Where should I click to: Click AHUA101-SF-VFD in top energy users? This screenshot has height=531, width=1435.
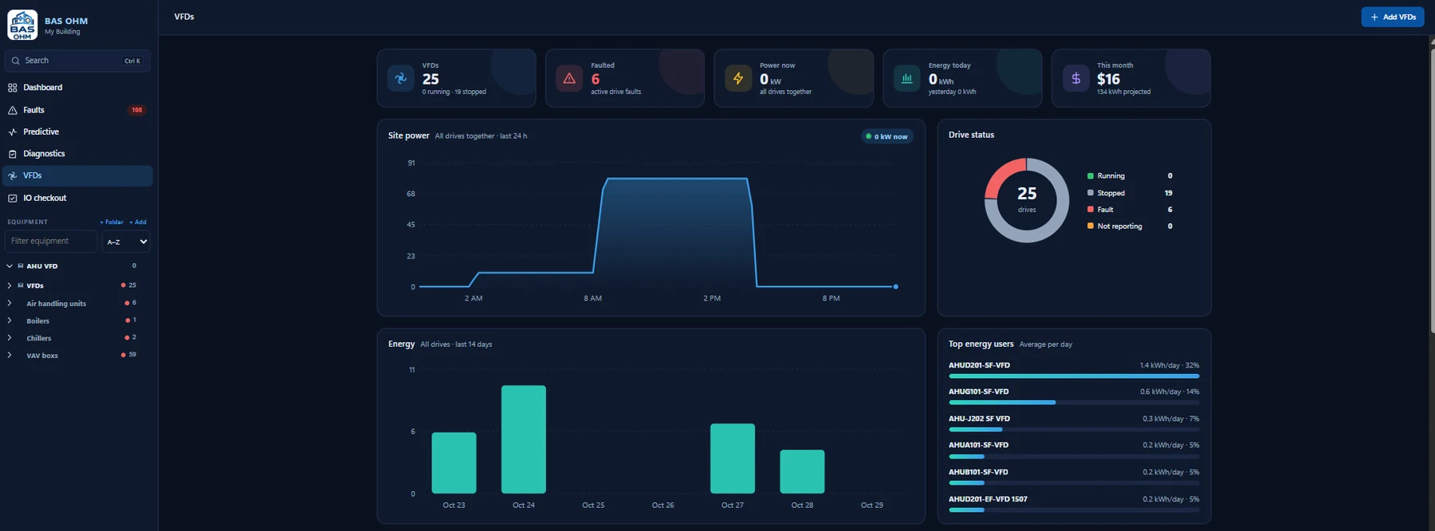click(x=978, y=446)
